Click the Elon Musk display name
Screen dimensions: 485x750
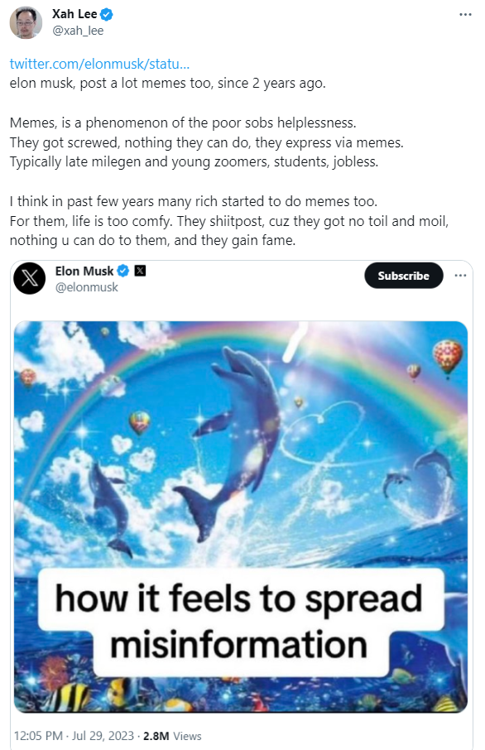tap(84, 271)
